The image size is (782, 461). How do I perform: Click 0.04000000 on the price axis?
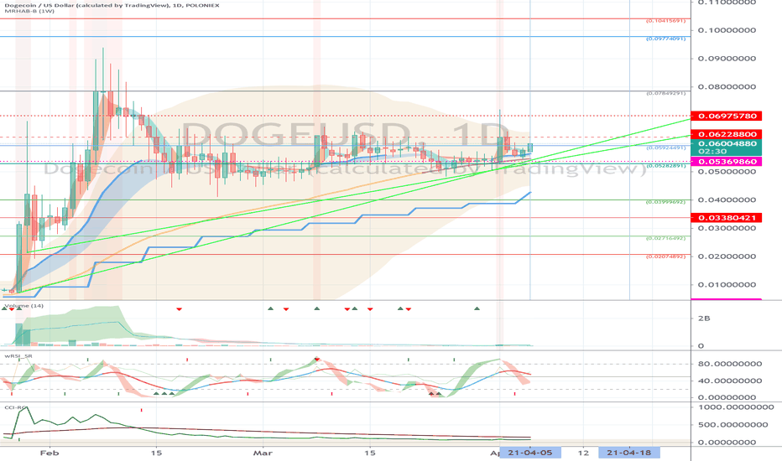[727, 199]
